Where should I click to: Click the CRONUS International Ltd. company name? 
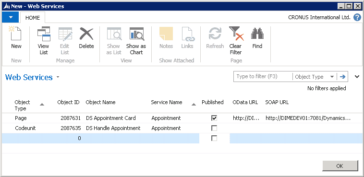point(319,17)
